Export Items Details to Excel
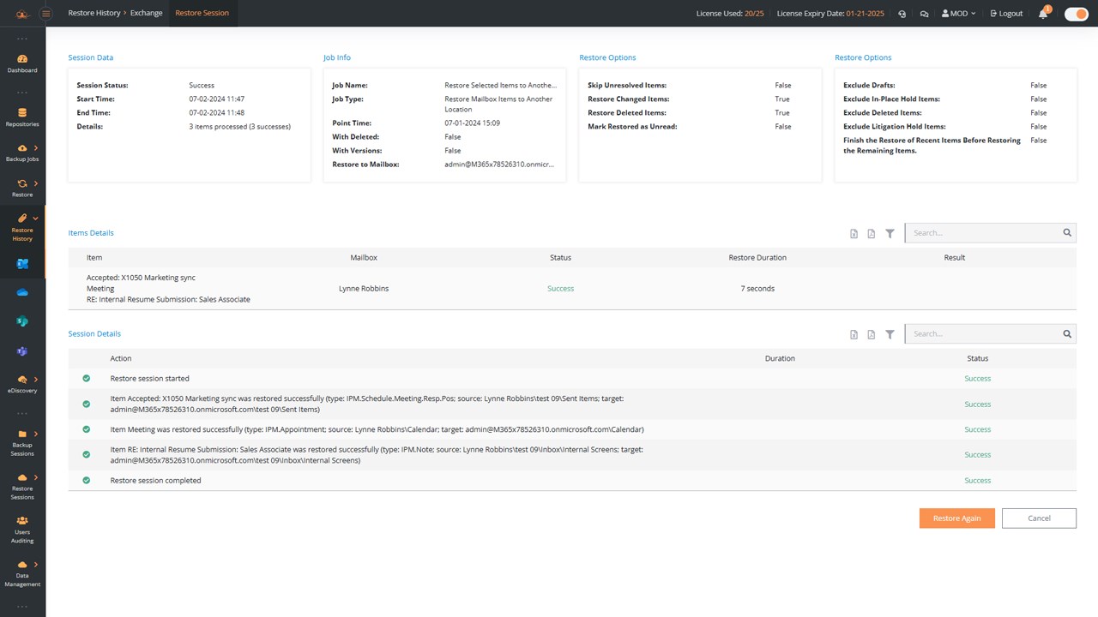Screen dimensions: 1098x617 [854, 233]
